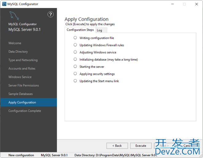
Task: Select the Applying security settings indicator
Action: (75, 74)
